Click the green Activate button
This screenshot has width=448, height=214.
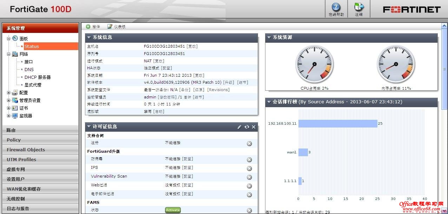(x=173, y=210)
